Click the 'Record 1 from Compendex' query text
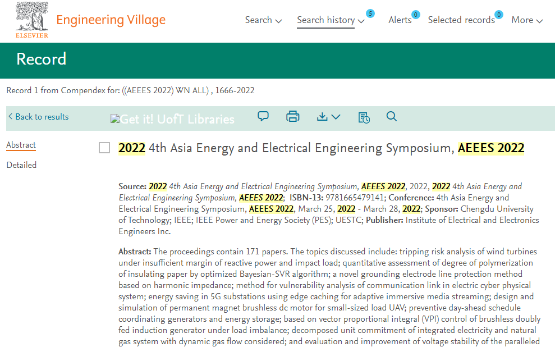555x347 pixels. click(130, 90)
